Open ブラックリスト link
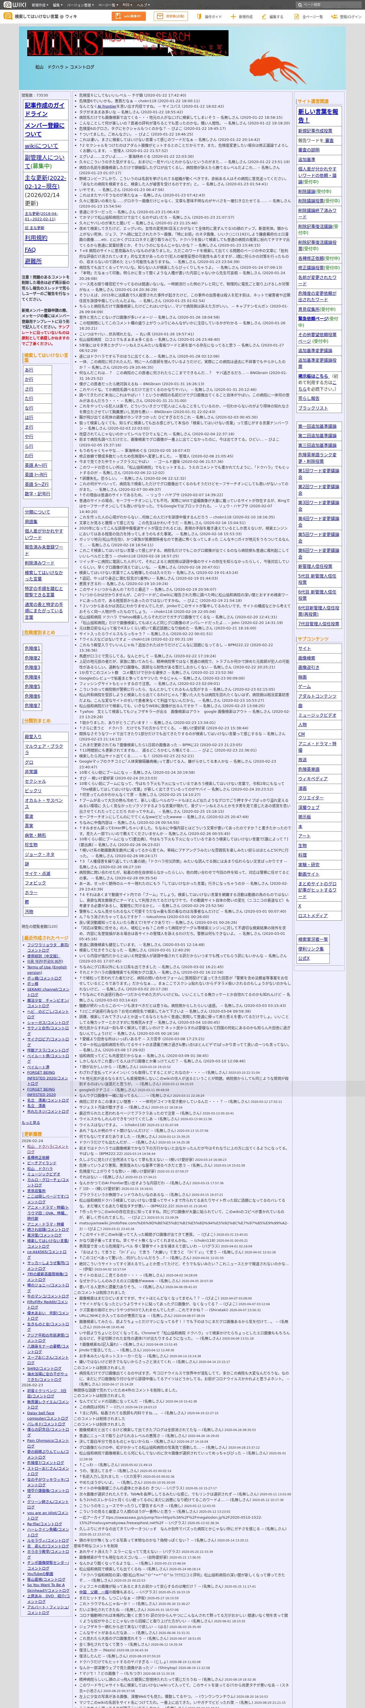Screen dimensions: 365x1708 click(x=313, y=408)
